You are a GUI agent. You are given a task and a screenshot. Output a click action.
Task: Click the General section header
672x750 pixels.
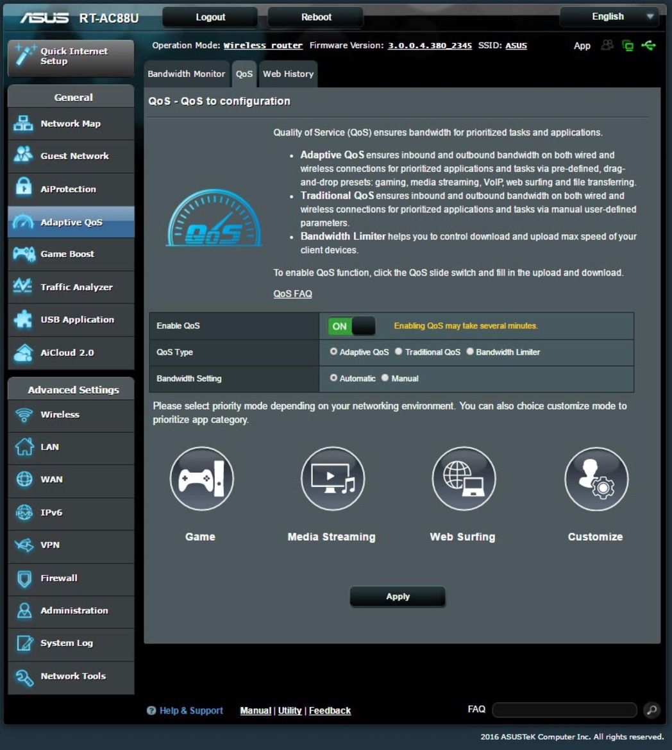[71, 97]
